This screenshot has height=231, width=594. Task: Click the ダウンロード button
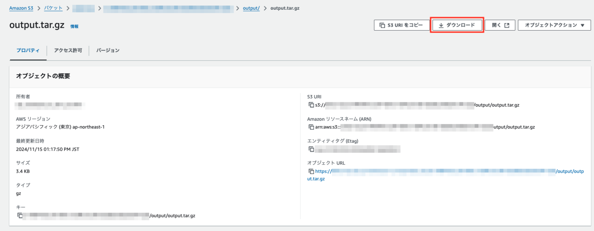point(457,25)
